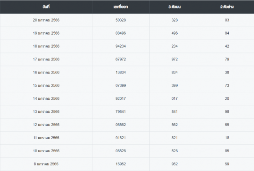Select the 17 มกราคม 2566 row date
Screen dimensions: 254x171
click(46, 59)
